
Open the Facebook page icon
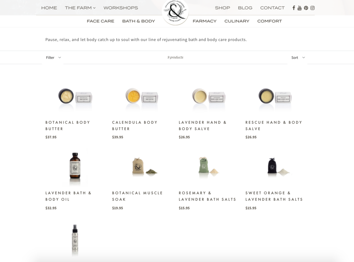click(x=294, y=8)
